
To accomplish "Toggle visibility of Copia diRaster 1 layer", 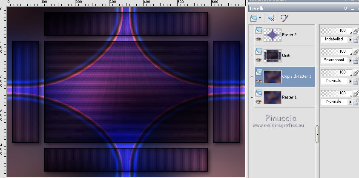I will [x=259, y=81].
